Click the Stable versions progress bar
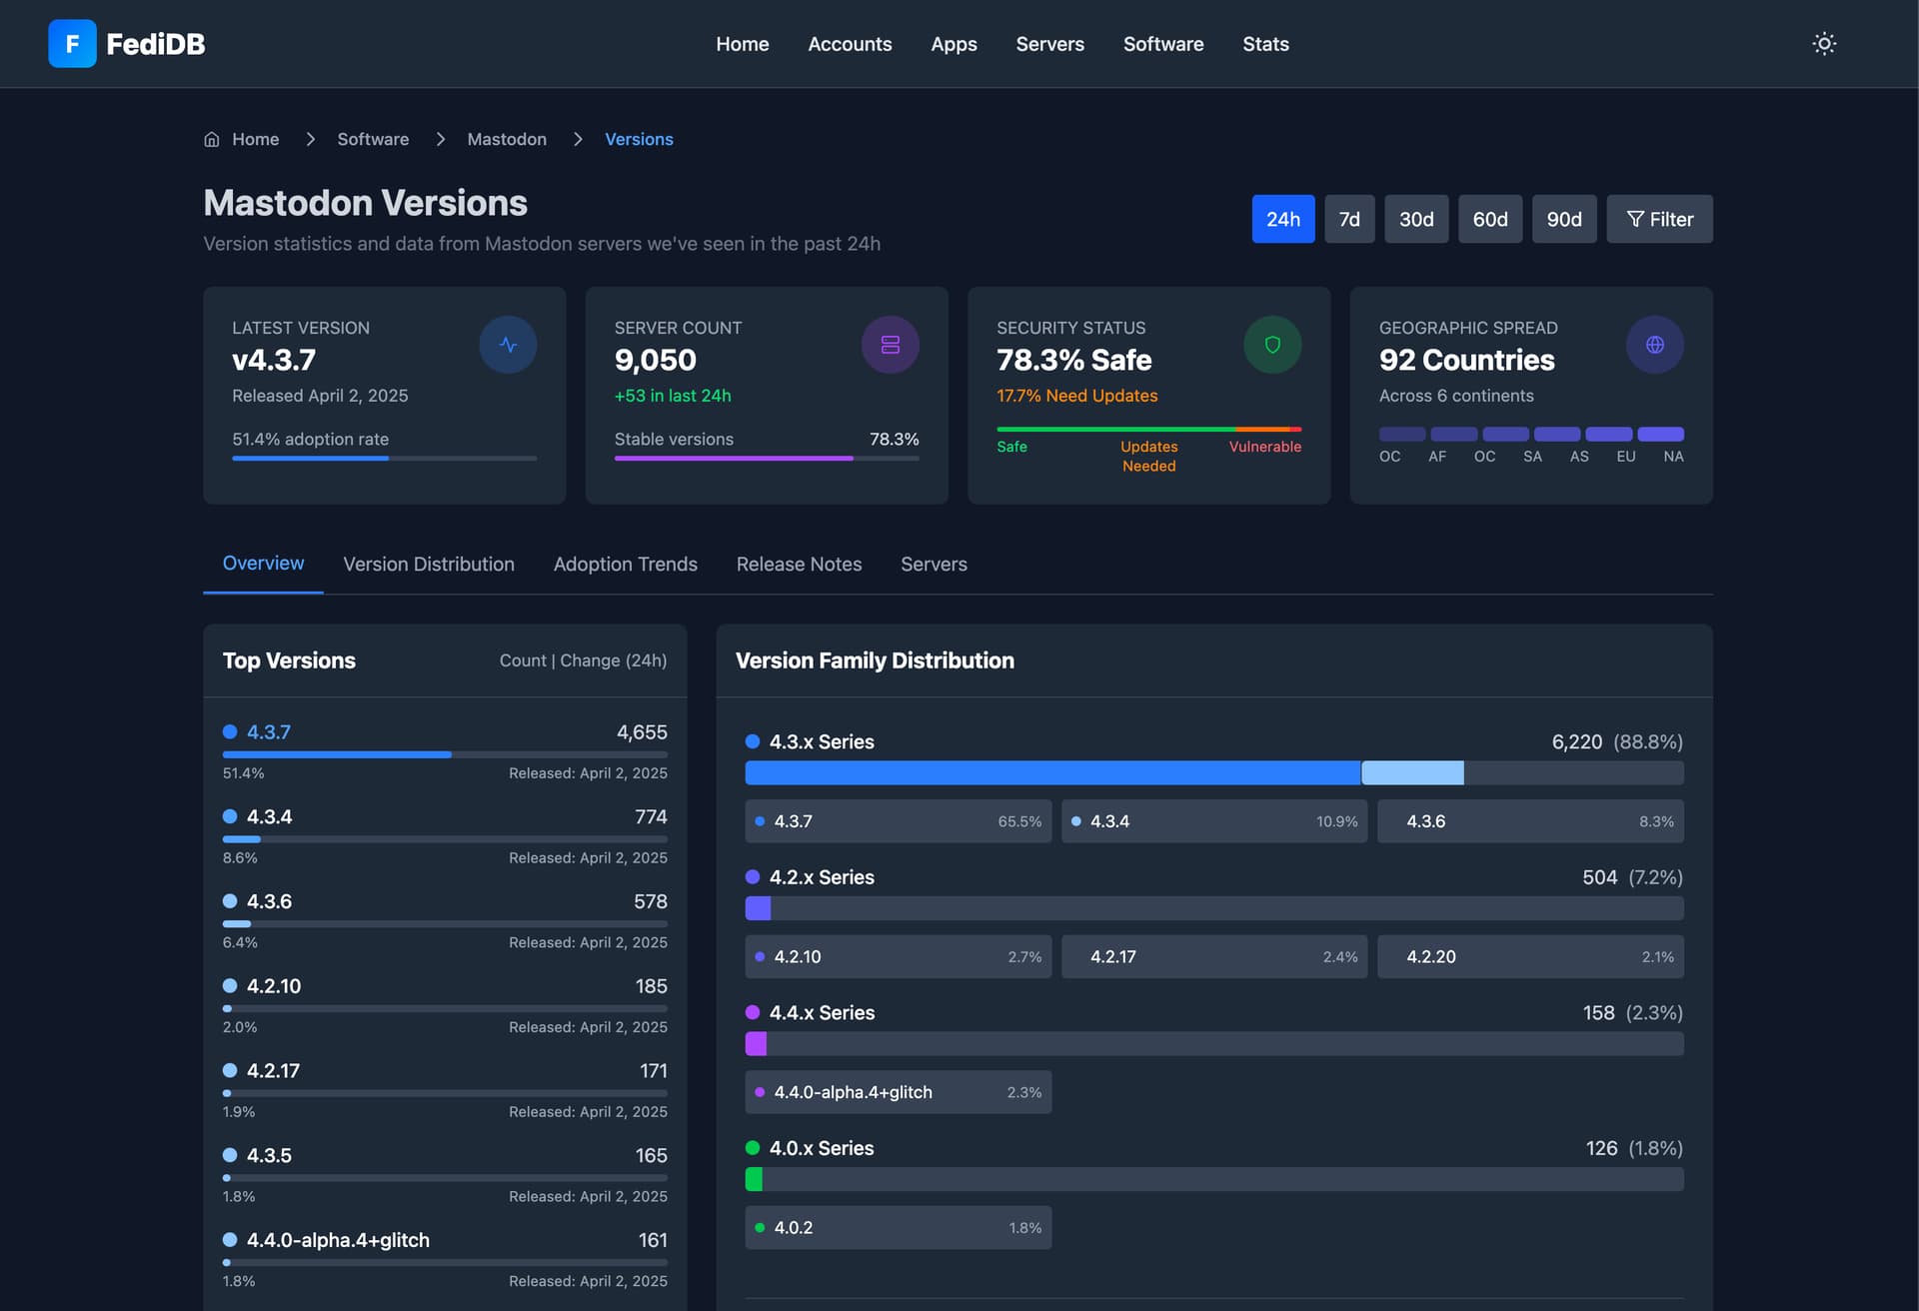The height and width of the screenshot is (1311, 1919). pos(767,459)
